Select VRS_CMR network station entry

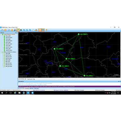tap(8, 53)
